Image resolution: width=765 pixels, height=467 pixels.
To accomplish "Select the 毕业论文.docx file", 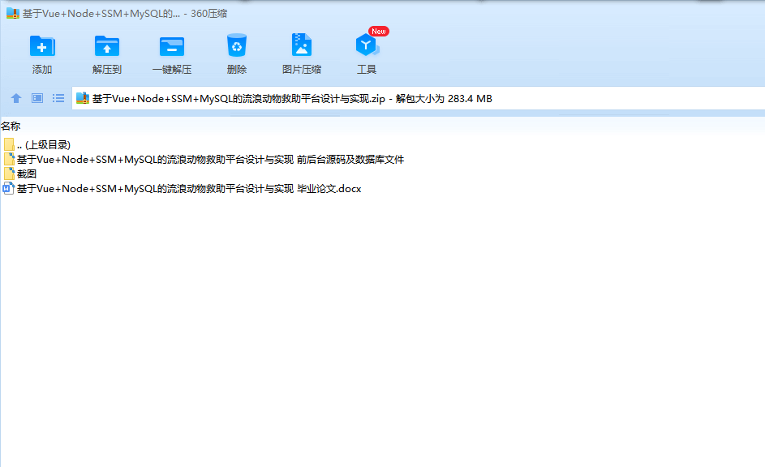I will [182, 189].
